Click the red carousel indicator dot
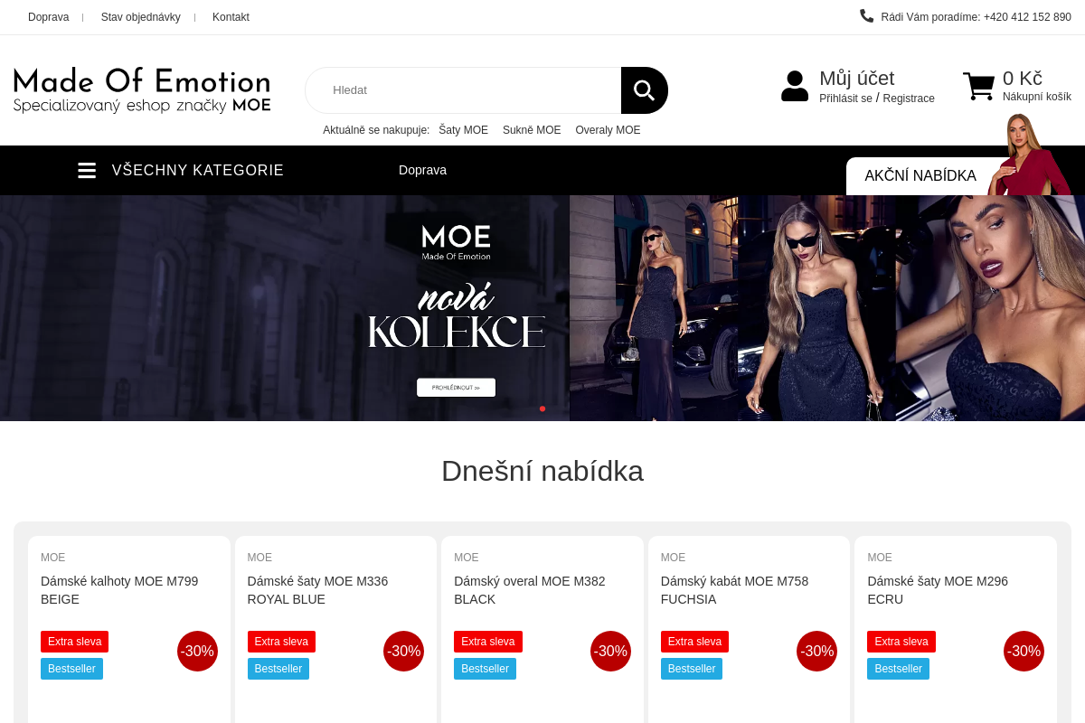The width and height of the screenshot is (1085, 723). pos(542,408)
